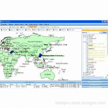The image size is (108, 108).
Task: Click the blue vehicle marker in southern China
Action: click(x=40, y=55)
